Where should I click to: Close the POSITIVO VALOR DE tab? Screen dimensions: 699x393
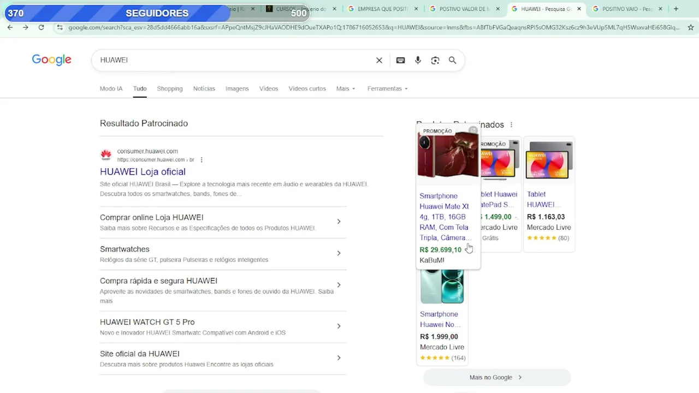click(497, 9)
